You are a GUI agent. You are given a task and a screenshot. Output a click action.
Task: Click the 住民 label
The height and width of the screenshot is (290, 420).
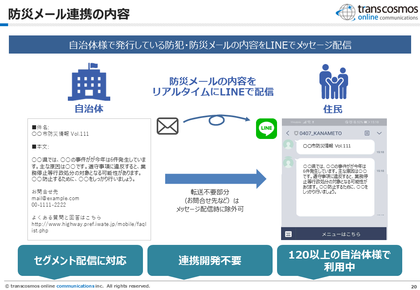click(333, 109)
